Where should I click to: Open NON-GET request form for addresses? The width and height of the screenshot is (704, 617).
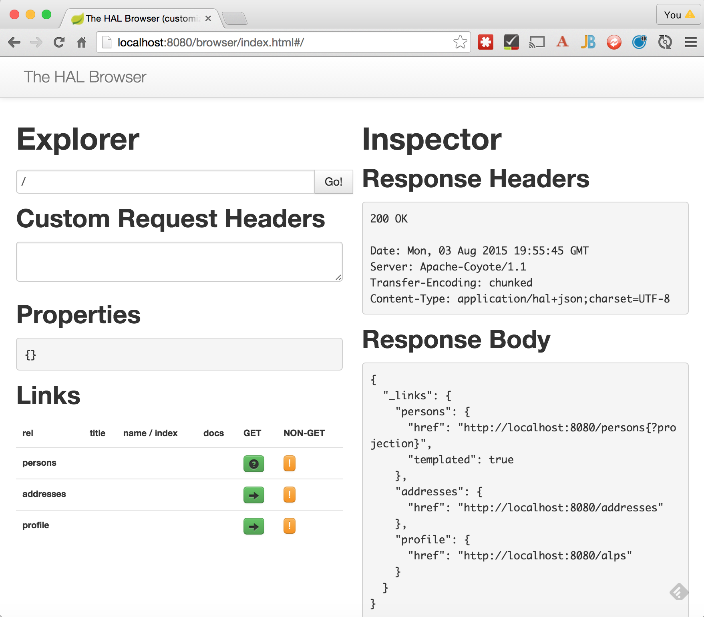pos(289,495)
